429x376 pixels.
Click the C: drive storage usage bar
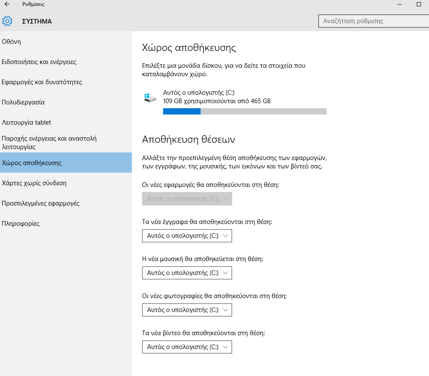(x=244, y=111)
